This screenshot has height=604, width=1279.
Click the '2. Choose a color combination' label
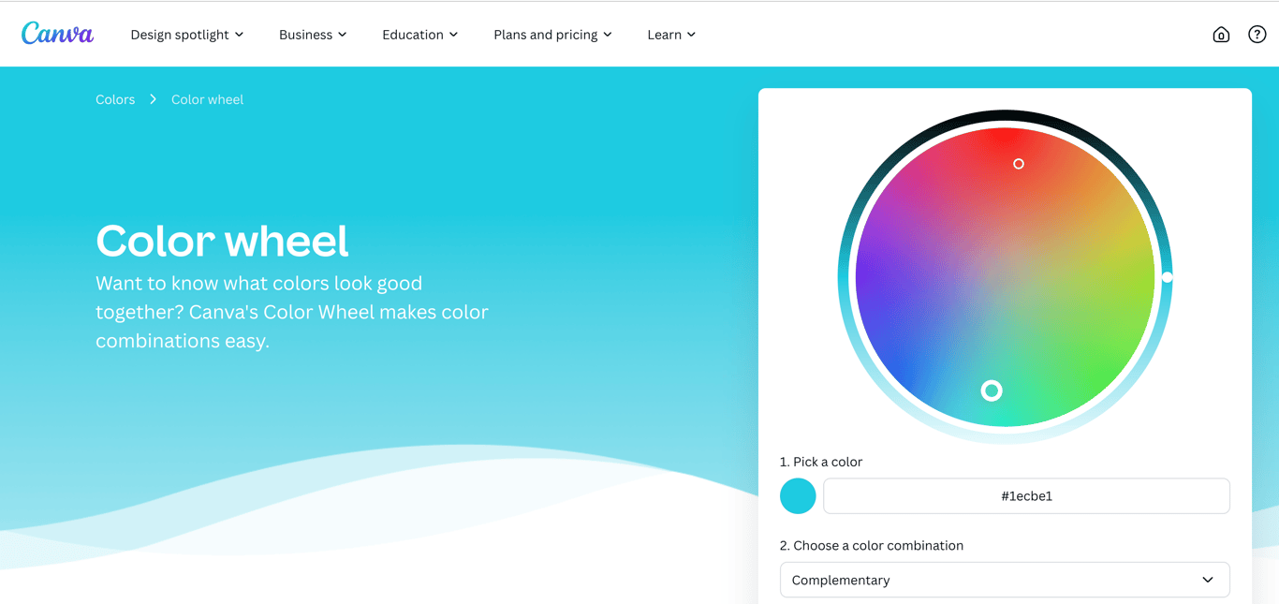[x=872, y=545]
